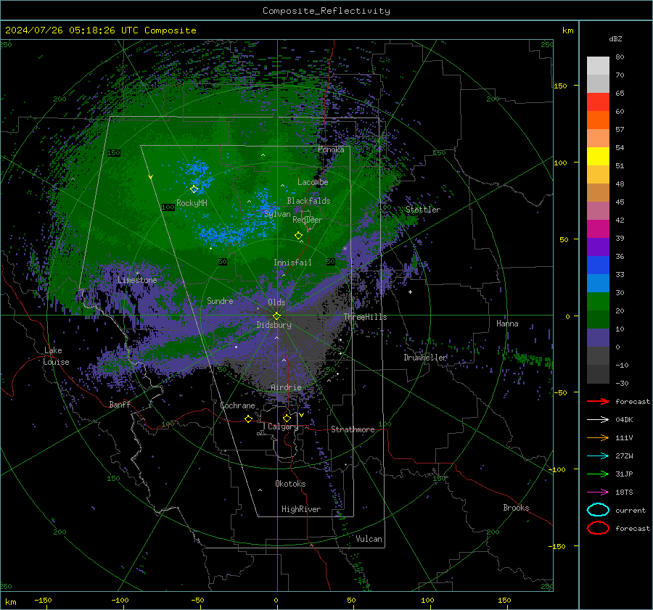
Task: Click the yellow 51 dBZ color swatch
Action: click(598, 157)
